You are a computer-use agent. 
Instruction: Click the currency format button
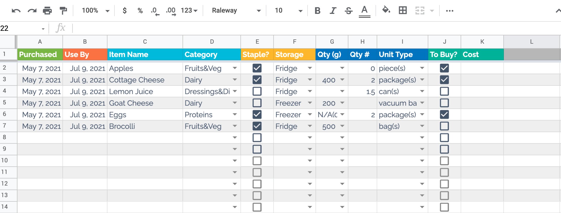(125, 11)
